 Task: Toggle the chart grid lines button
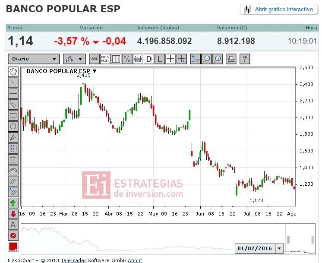click(x=116, y=59)
